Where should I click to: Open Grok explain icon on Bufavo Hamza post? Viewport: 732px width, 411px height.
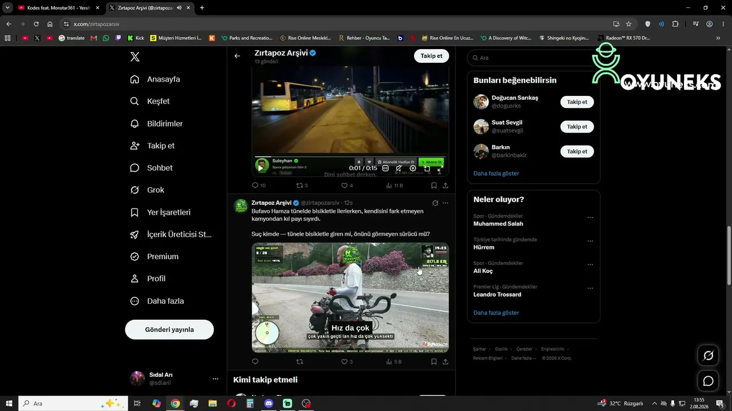(x=435, y=203)
